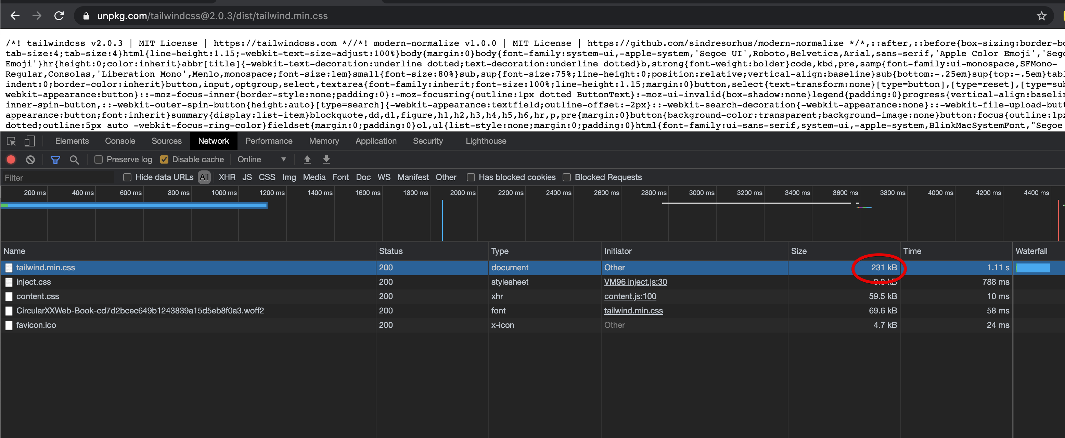Image resolution: width=1065 pixels, height=438 pixels.
Task: Bookmark the current page
Action: point(1042,16)
